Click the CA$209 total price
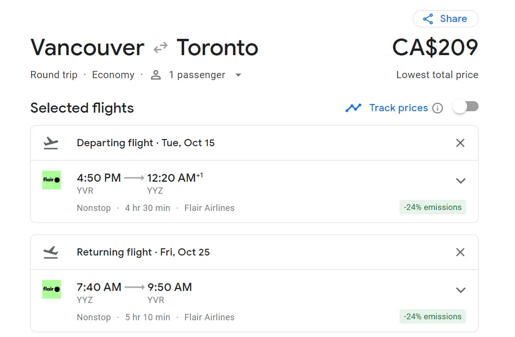This screenshot has width=515, height=337. pos(435,47)
